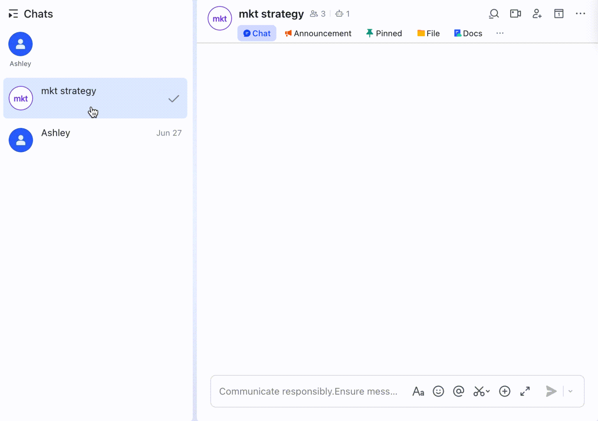Screen dimensions: 598x421
Task: Switch to the Announcement tab
Action: (318, 33)
